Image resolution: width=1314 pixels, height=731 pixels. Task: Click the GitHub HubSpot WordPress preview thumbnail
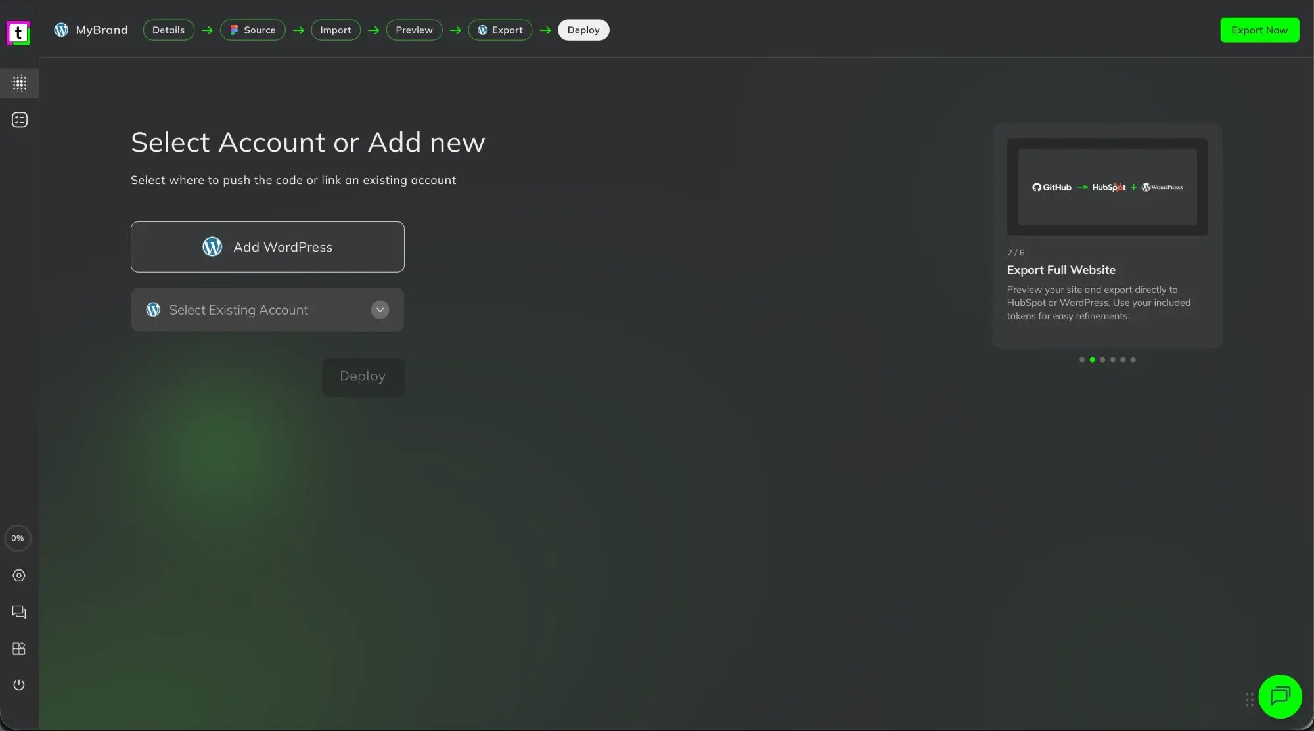[1107, 187]
